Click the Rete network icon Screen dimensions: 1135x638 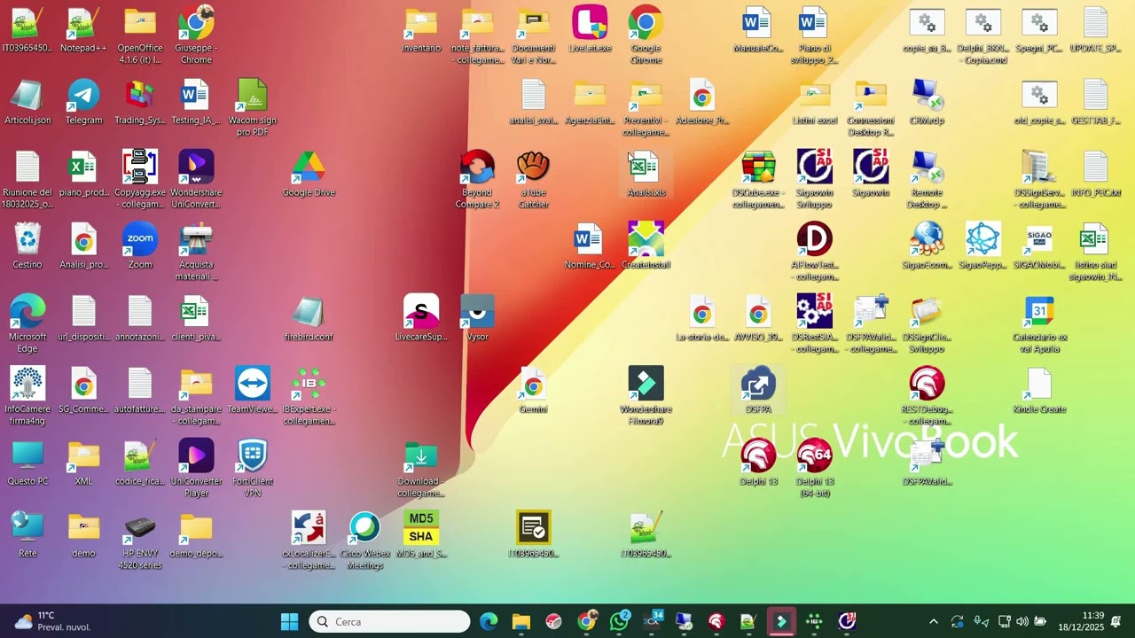[27, 535]
